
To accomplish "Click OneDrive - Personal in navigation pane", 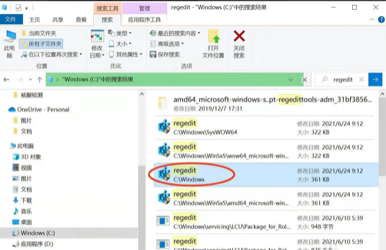I will point(42,110).
